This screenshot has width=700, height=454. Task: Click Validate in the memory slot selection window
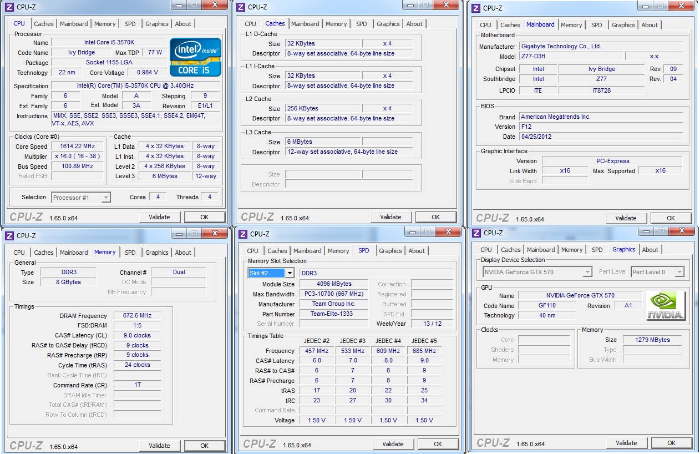(393, 444)
